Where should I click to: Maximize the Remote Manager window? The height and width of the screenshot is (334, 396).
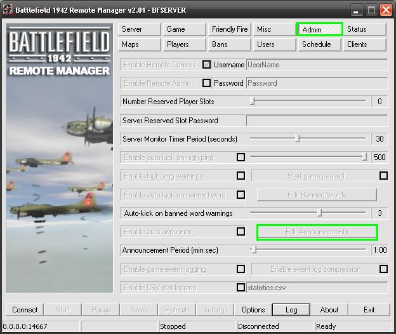(371, 10)
